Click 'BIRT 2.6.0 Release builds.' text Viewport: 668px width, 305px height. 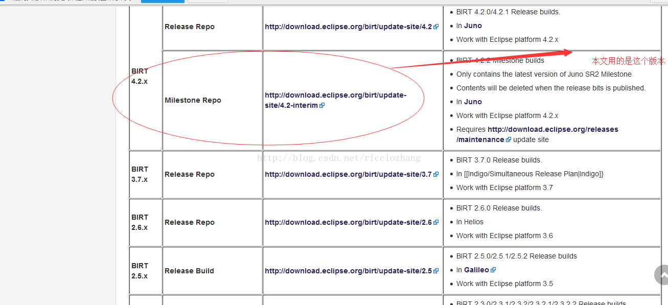tap(499, 208)
